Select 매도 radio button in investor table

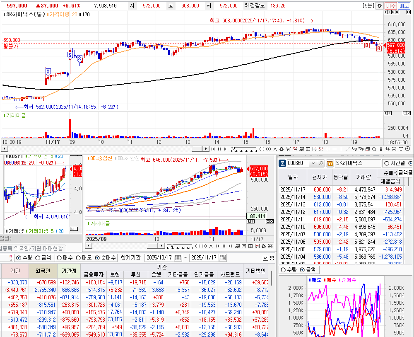pos(78,258)
